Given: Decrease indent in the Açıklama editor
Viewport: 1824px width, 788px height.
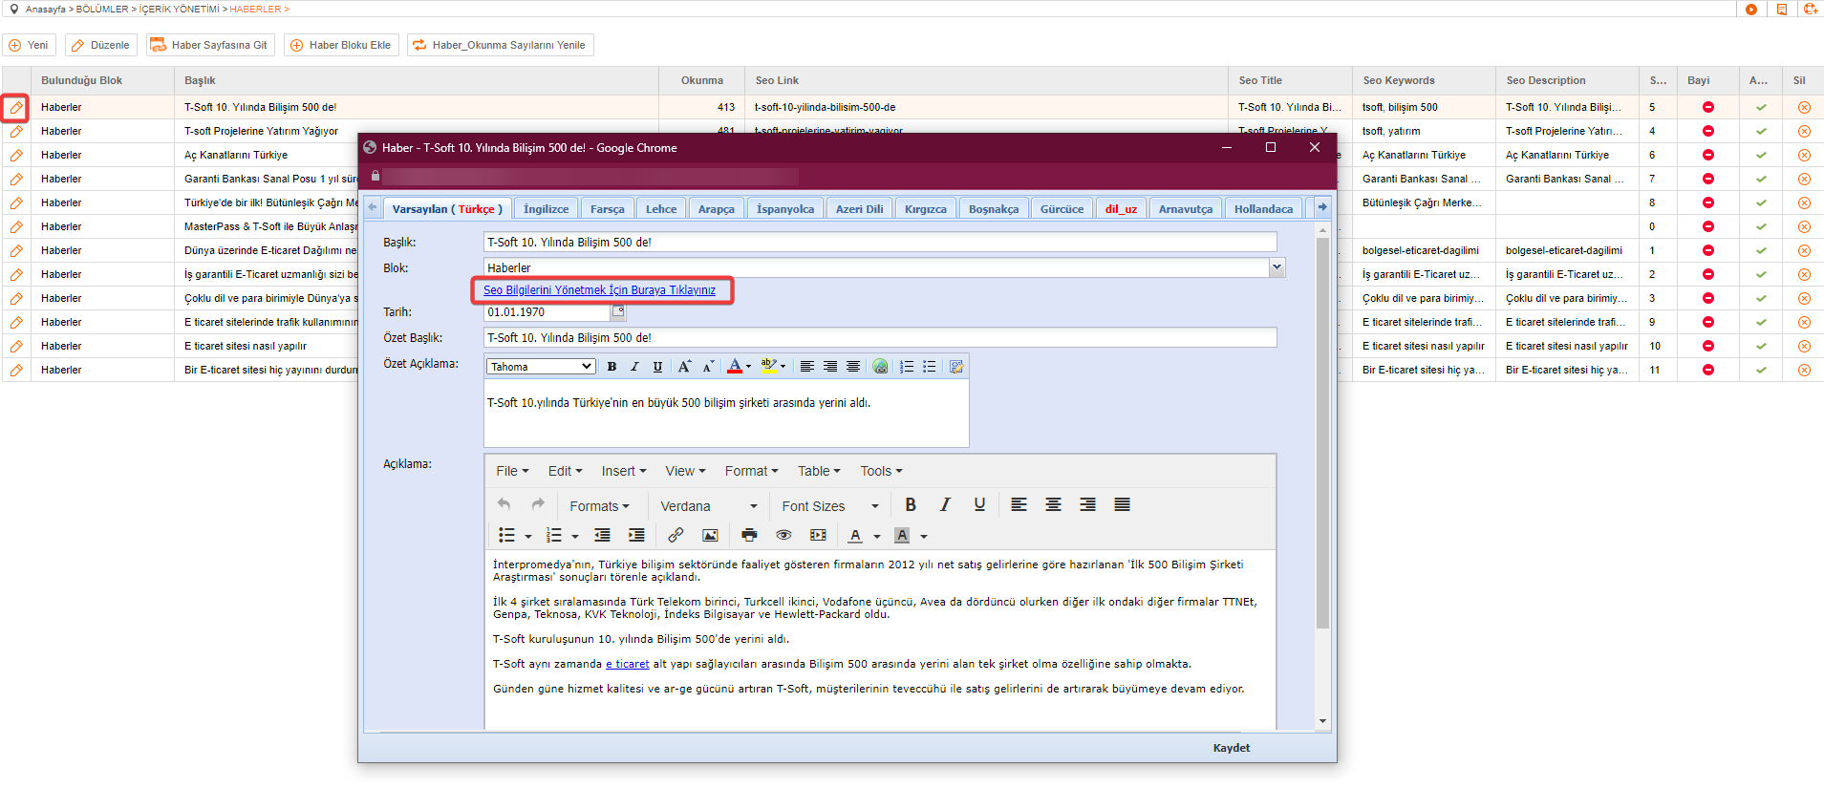Looking at the screenshot, I should click(x=602, y=535).
